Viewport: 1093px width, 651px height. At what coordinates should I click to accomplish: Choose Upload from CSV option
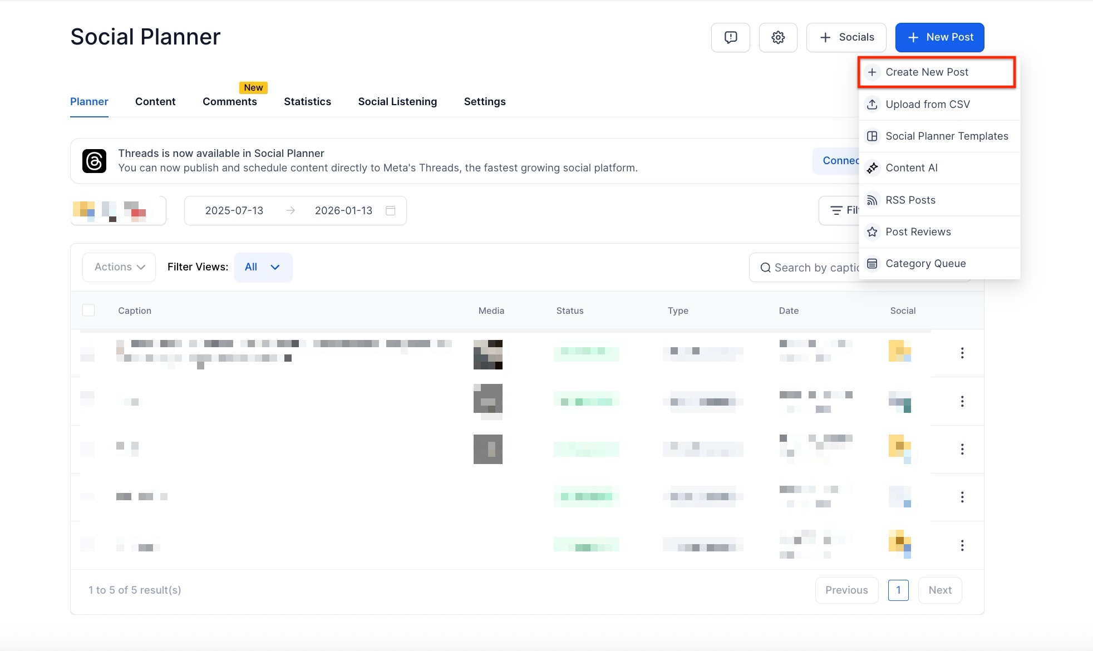pos(927,104)
